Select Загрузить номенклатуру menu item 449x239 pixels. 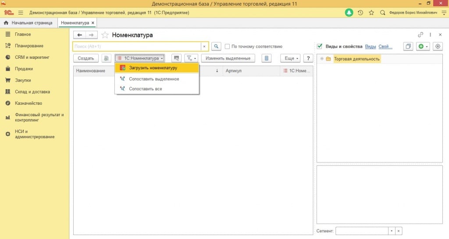pos(153,68)
